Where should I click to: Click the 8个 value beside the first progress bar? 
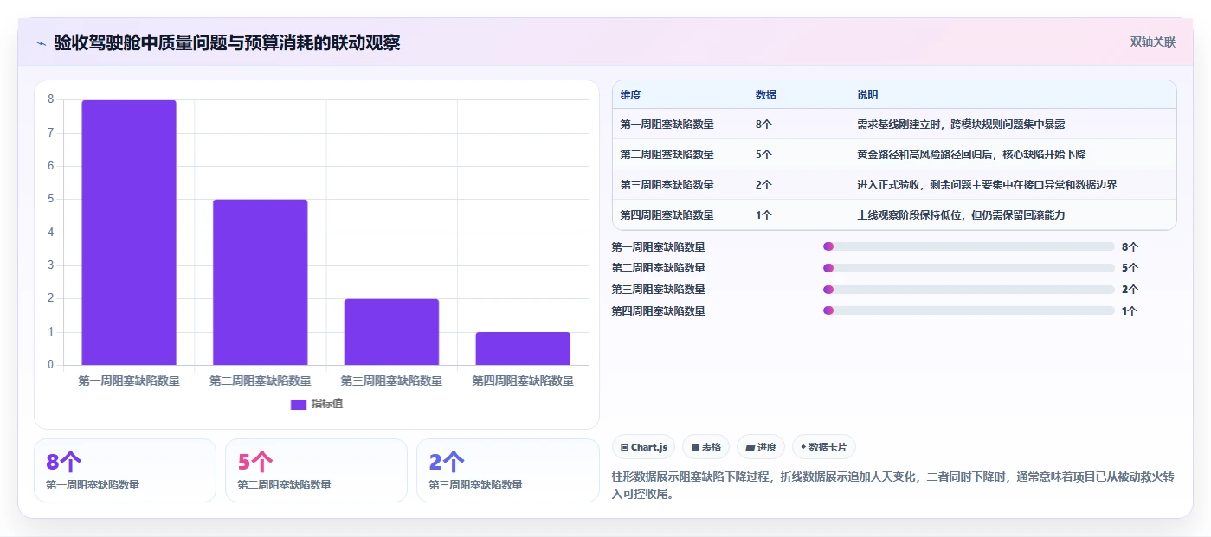(1130, 246)
